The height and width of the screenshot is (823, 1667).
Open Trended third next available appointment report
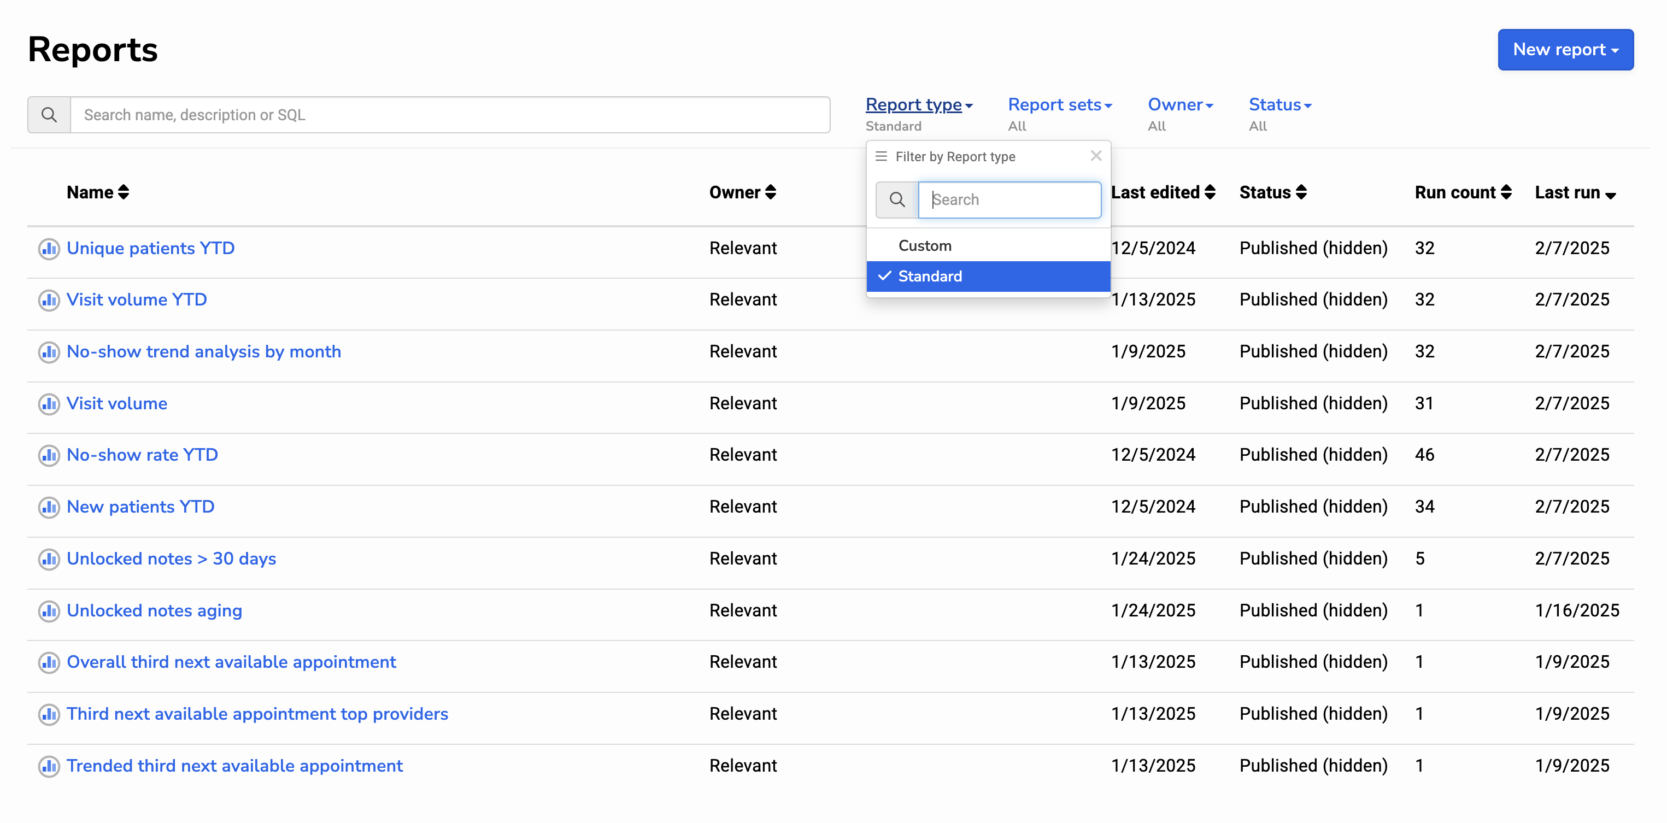(234, 766)
